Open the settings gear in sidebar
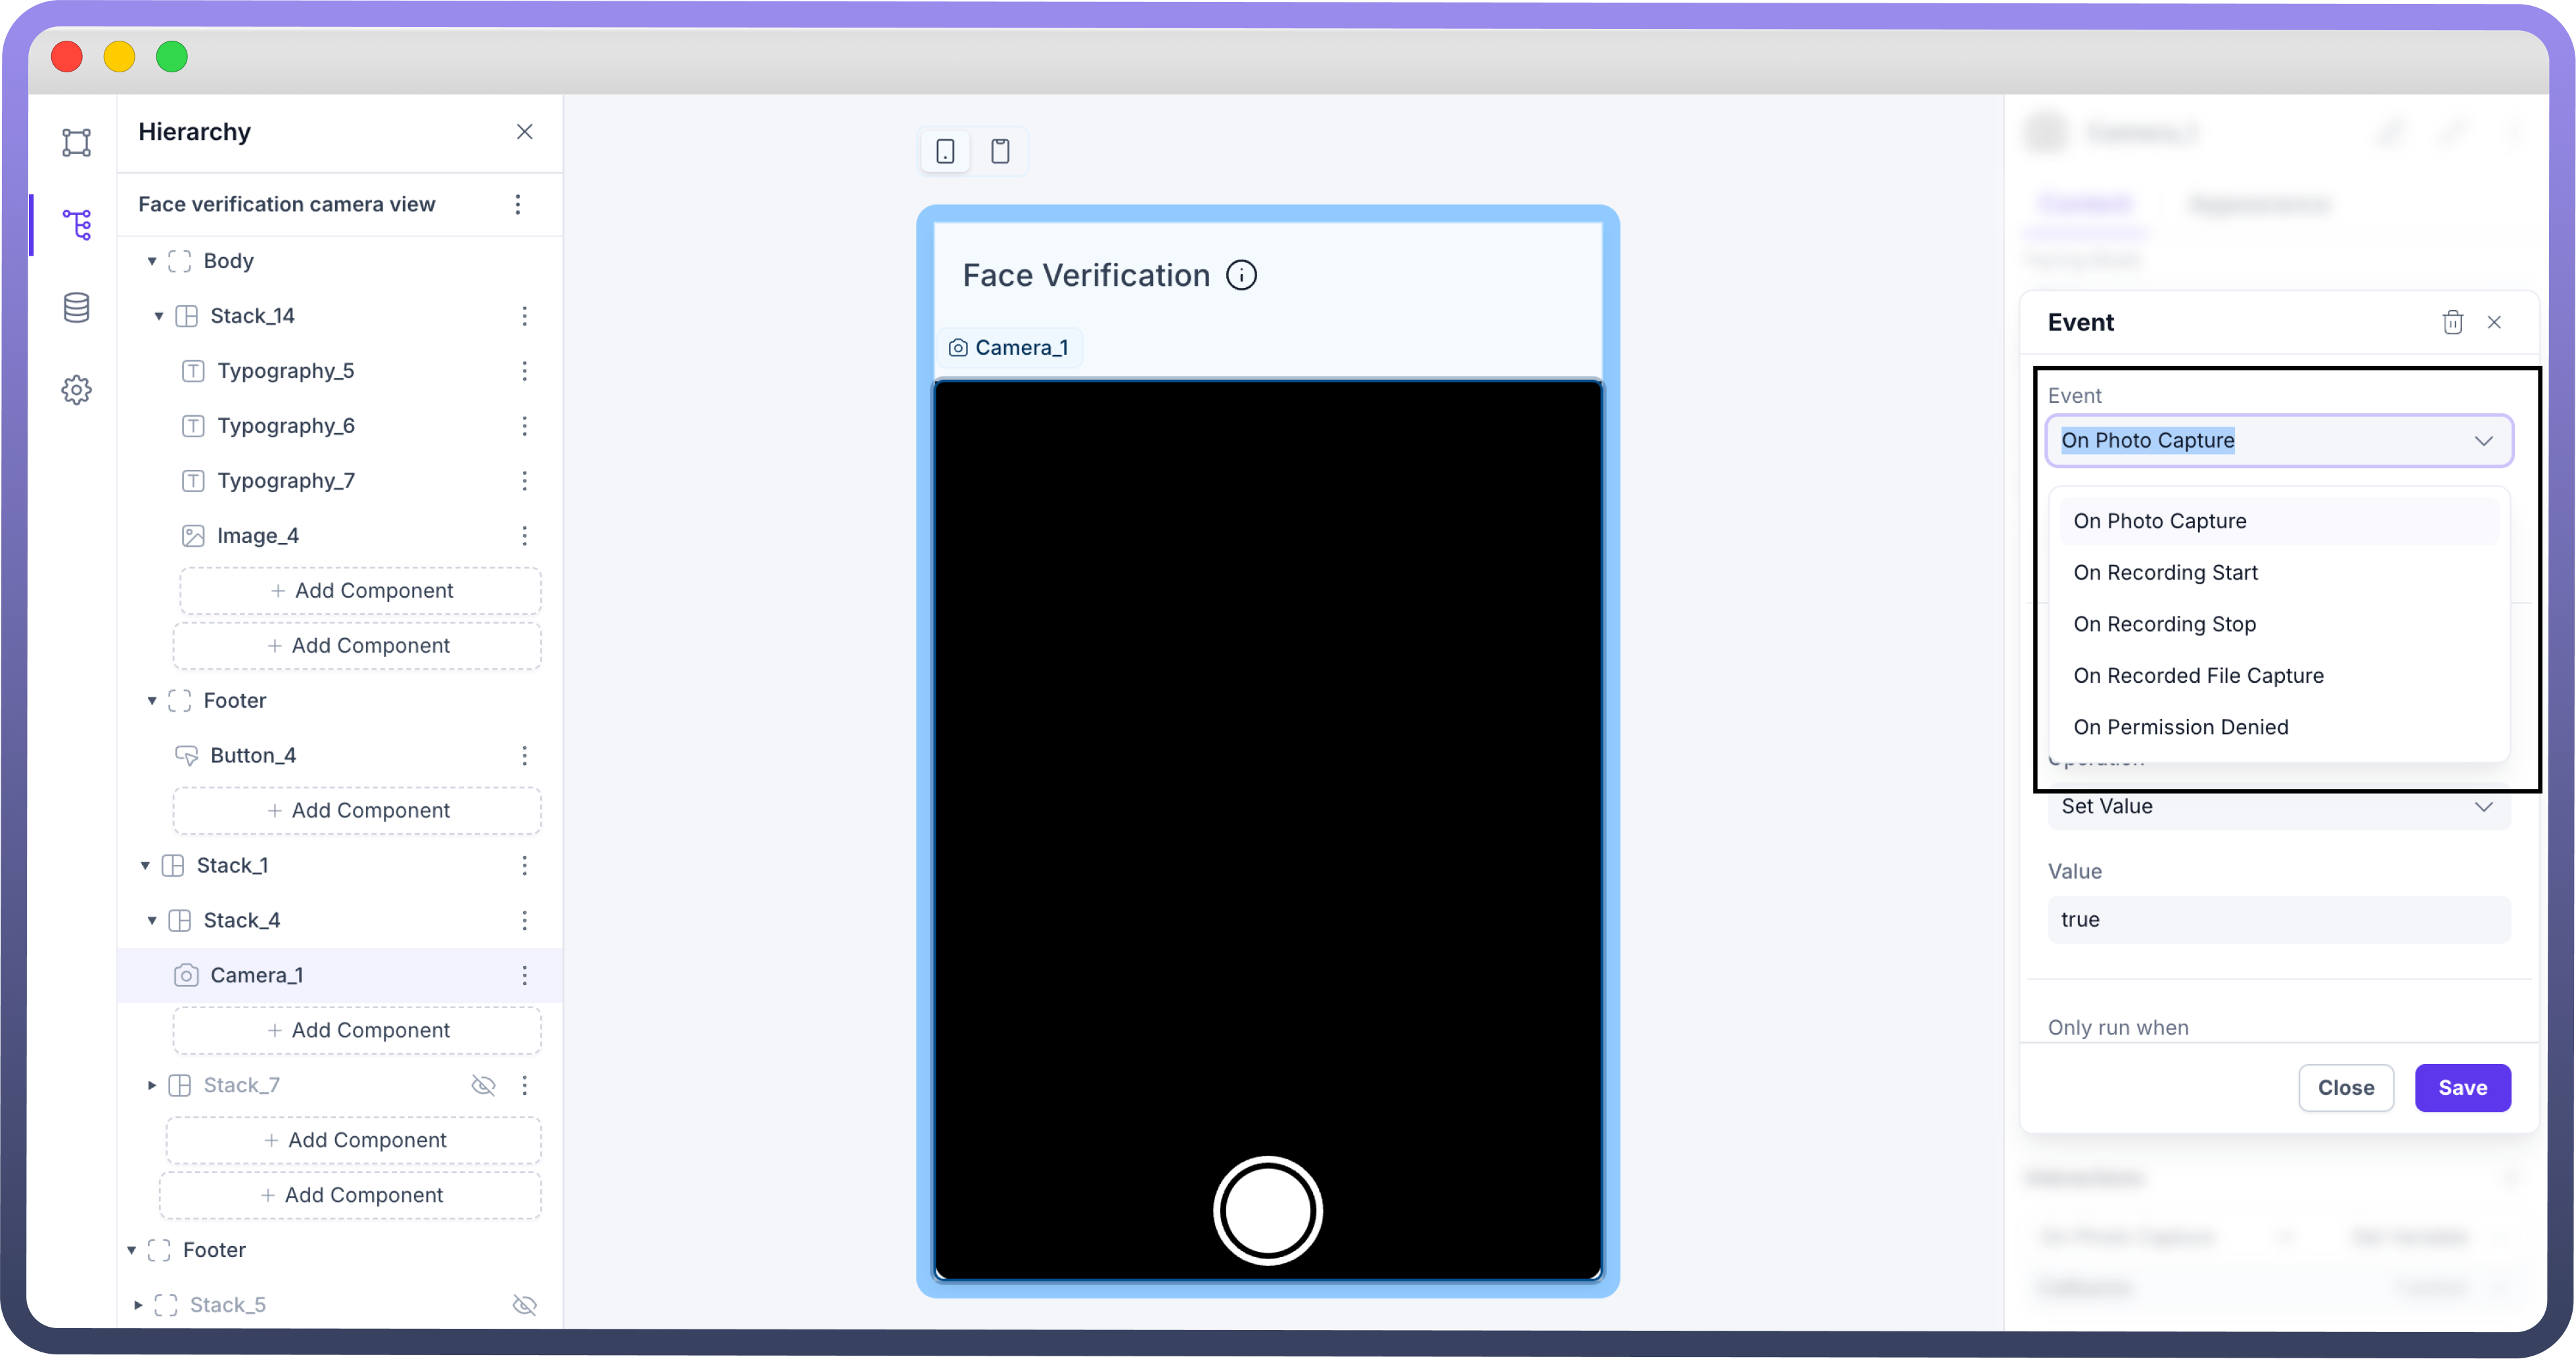 [77, 390]
